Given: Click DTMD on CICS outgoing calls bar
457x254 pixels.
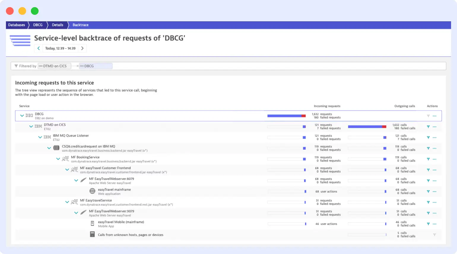Looking at the screenshot, I should [367, 127].
